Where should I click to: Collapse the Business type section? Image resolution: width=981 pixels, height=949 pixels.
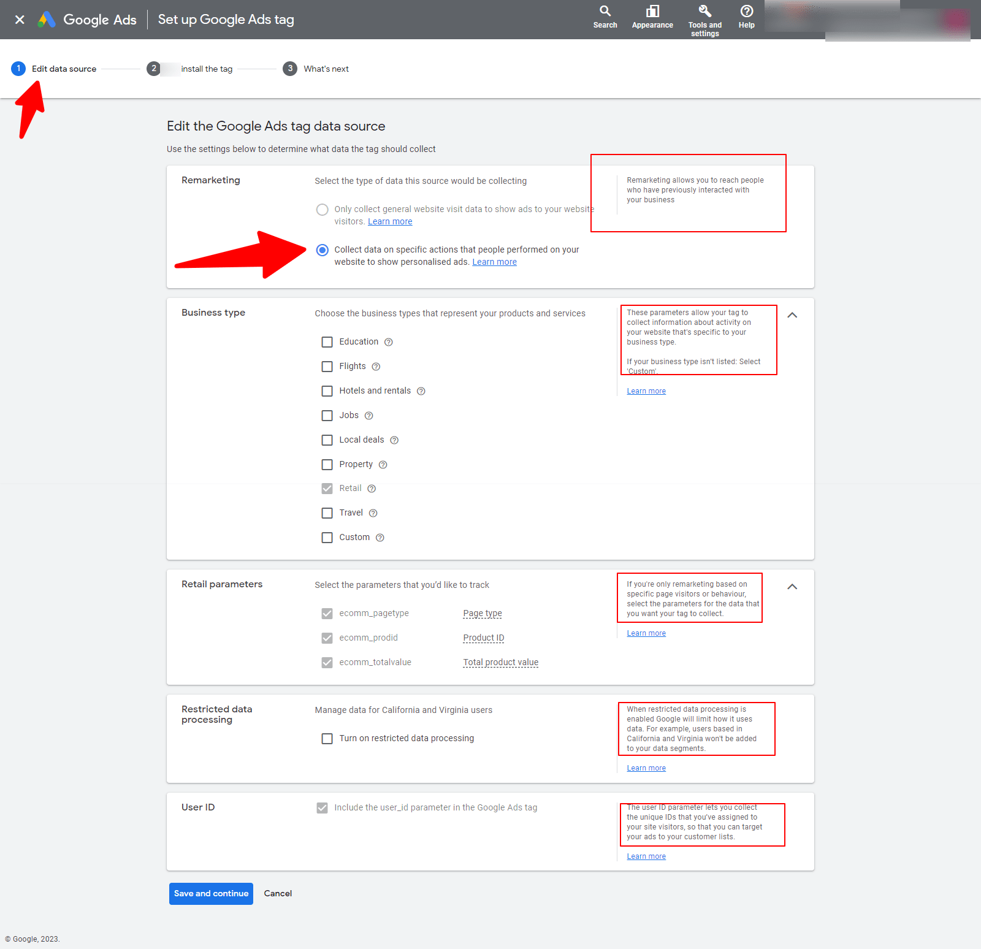click(792, 315)
